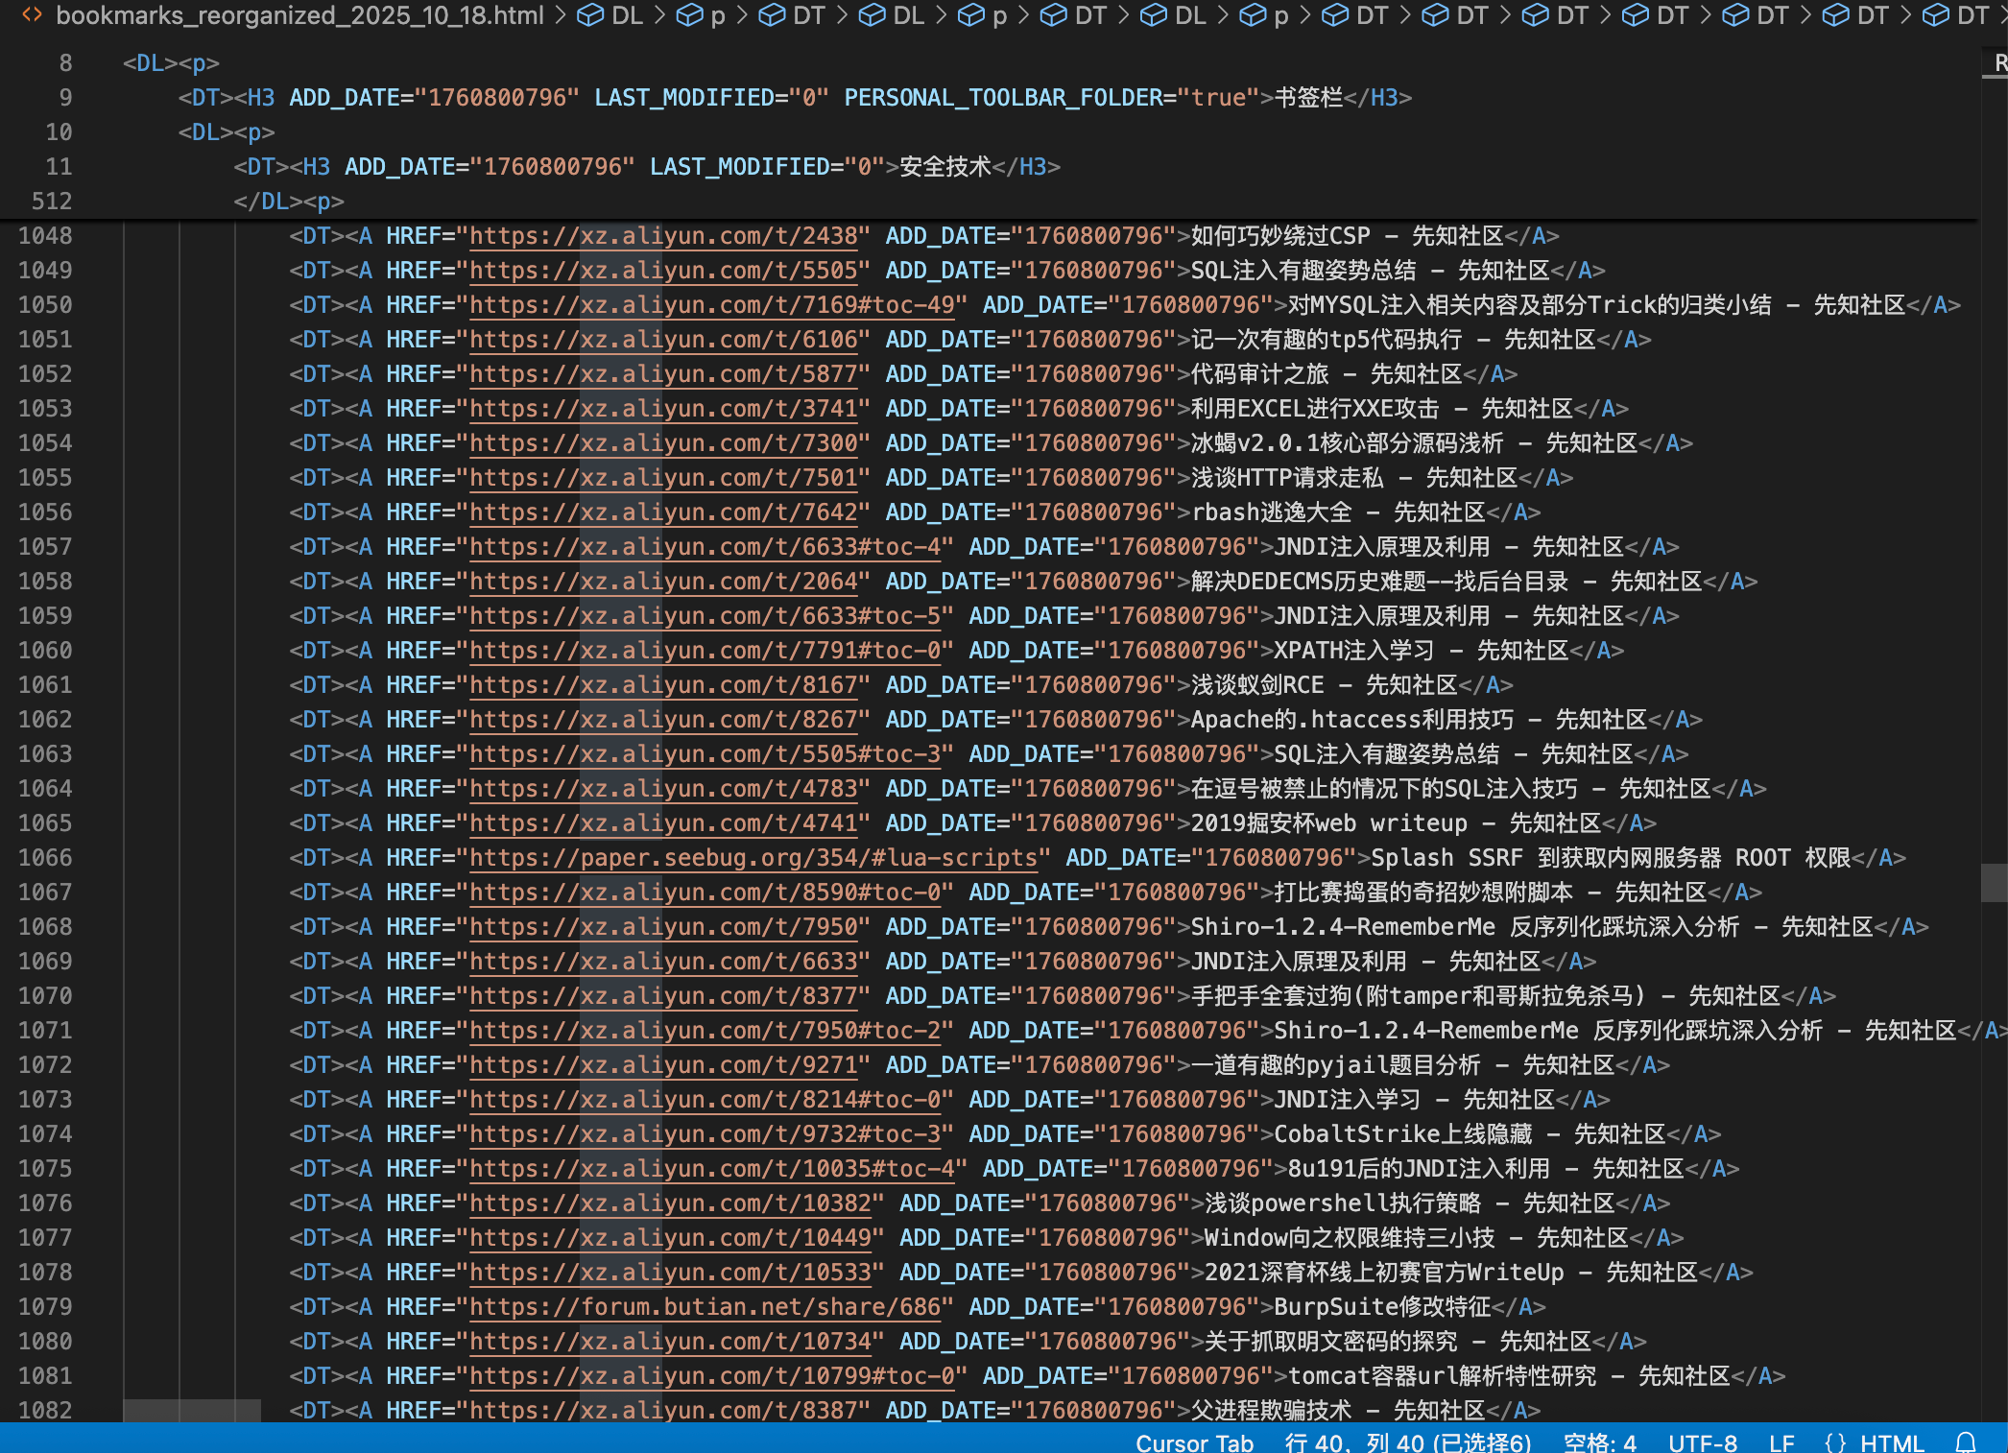The height and width of the screenshot is (1453, 2008).
Task: Click the HTML language mode indicator
Action: pos(1891,1442)
